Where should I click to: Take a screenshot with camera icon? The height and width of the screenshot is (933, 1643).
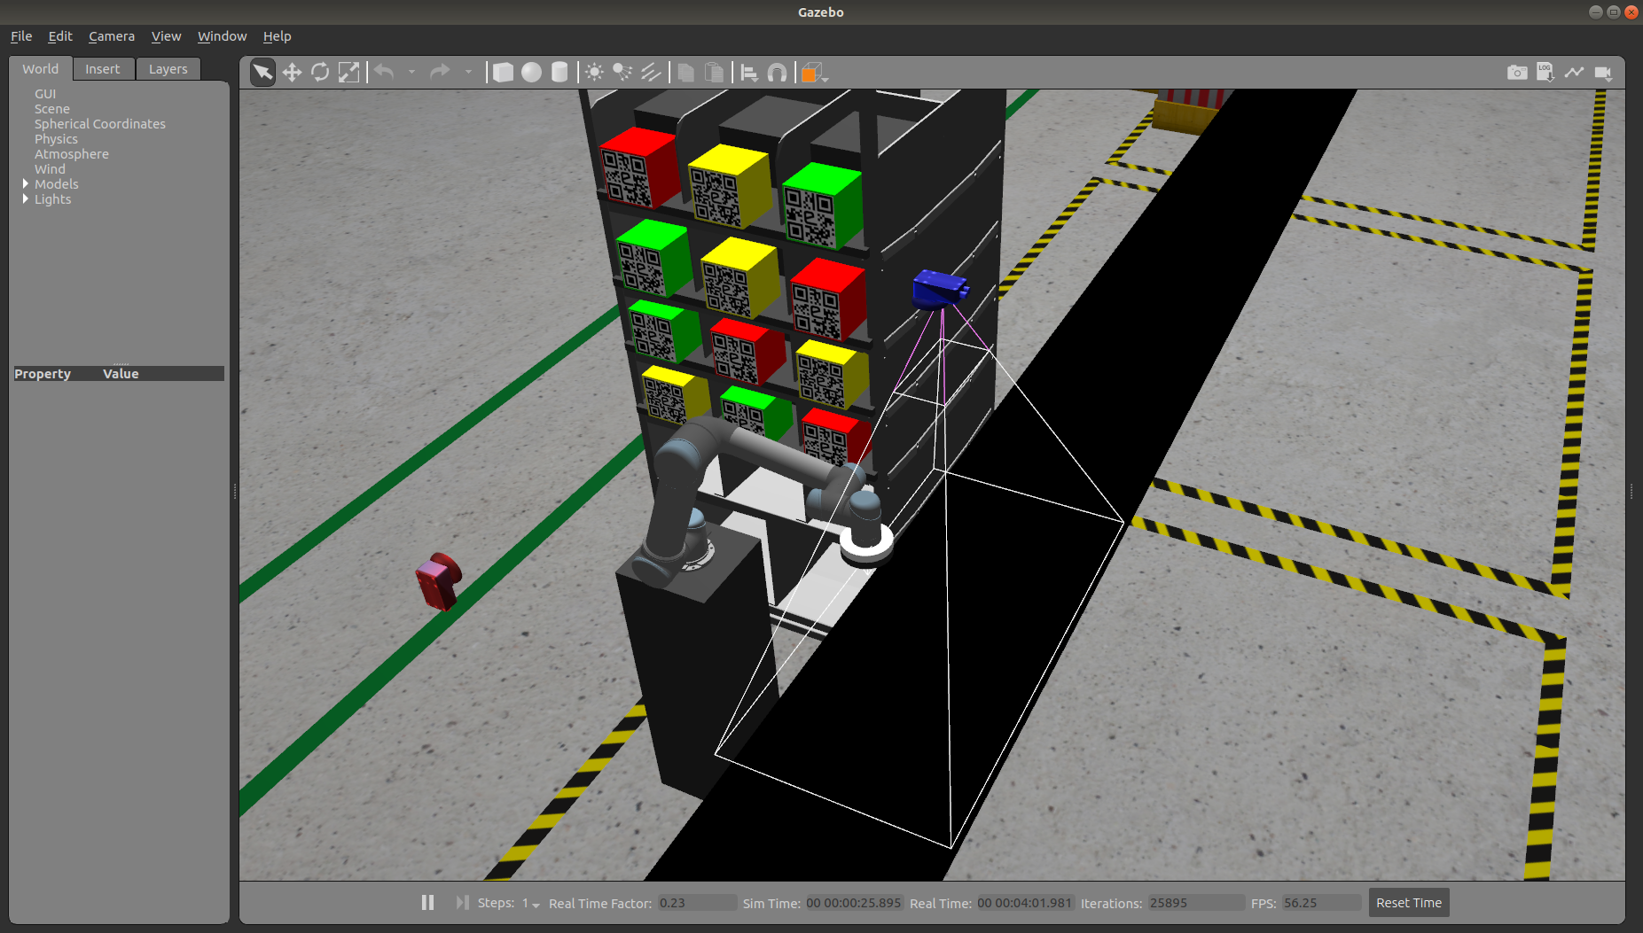1517,72
